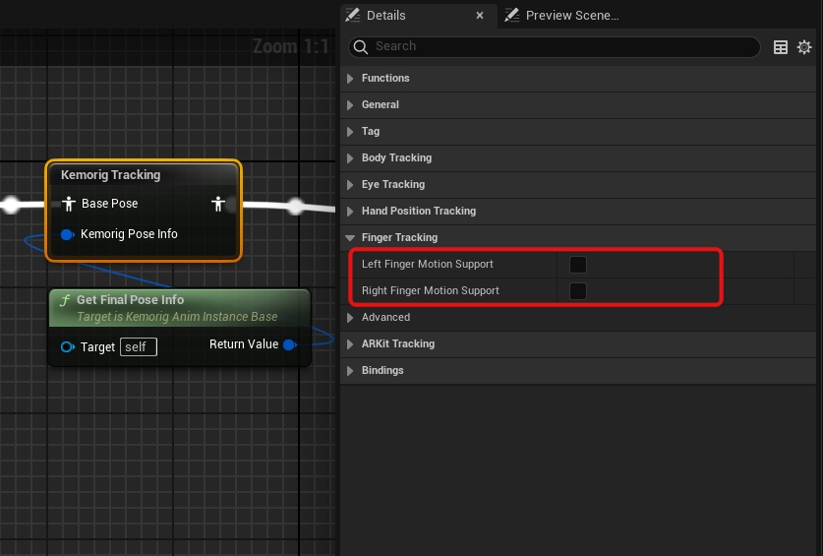Click the magnifier icon in search box
Screen dimensions: 823x556
(x=361, y=46)
